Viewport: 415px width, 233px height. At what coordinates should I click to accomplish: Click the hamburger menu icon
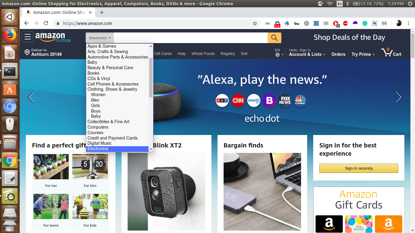click(x=27, y=37)
